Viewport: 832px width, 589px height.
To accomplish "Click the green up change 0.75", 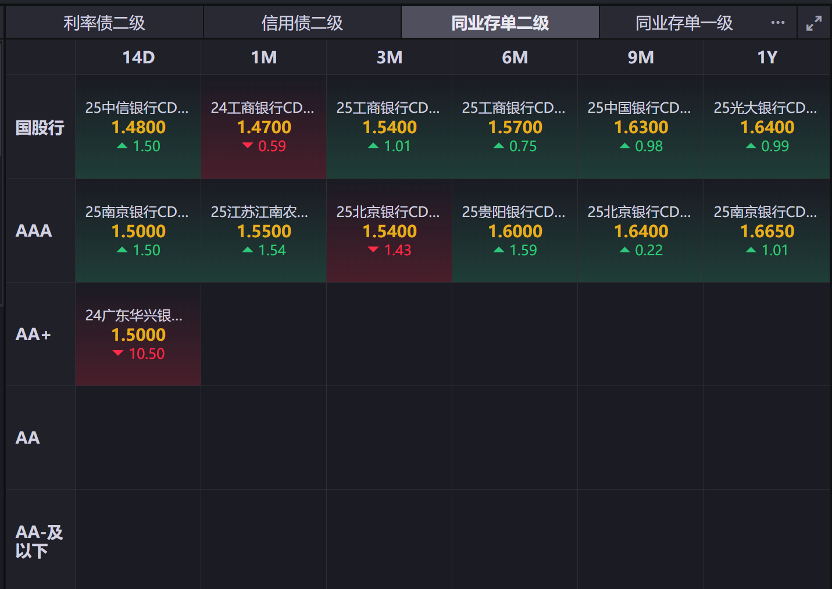I will (516, 147).
